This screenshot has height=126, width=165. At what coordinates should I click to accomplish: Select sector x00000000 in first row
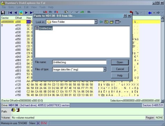7,22
